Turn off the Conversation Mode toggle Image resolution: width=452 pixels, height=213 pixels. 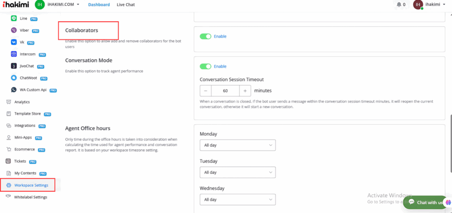click(205, 66)
